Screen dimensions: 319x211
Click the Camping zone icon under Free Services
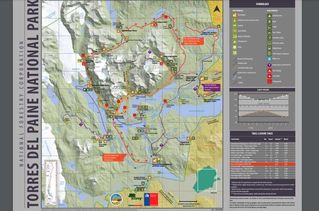click(x=235, y=42)
